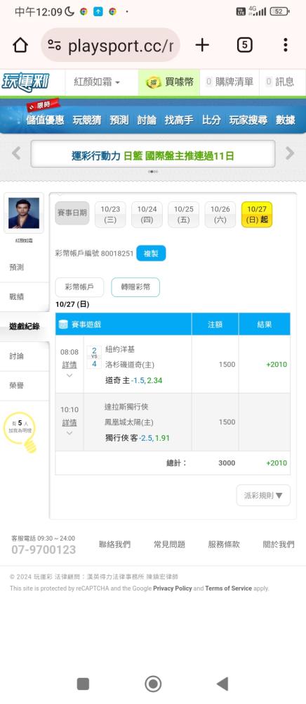Screen dimensions: 306x704
Task: Go to next banner with right arrow
Action: click(290, 153)
